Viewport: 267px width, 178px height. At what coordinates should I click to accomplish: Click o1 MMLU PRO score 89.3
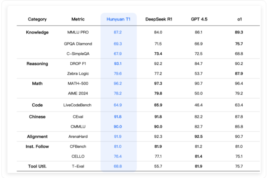(239, 32)
